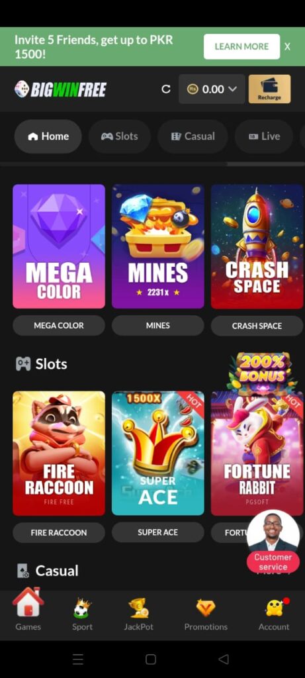Open the Promotions diamond icon
305x678 pixels.
click(206, 608)
